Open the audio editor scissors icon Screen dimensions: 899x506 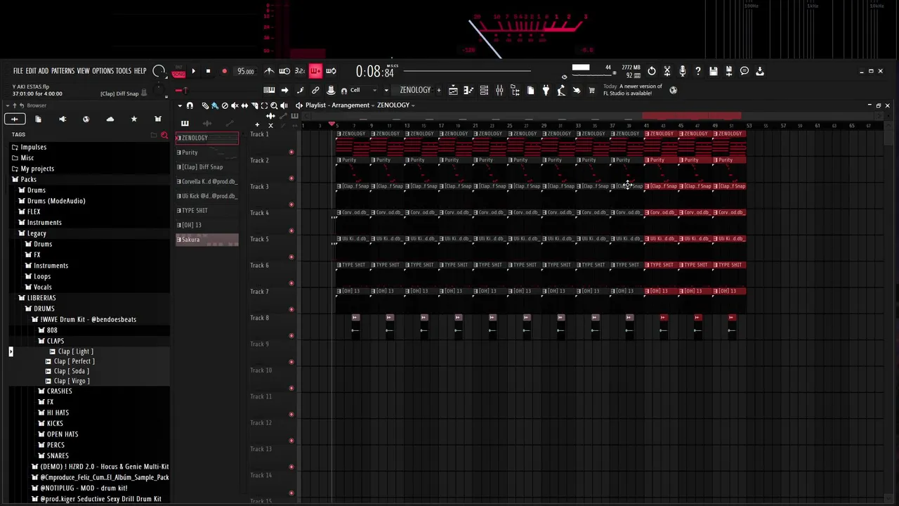(x=667, y=71)
